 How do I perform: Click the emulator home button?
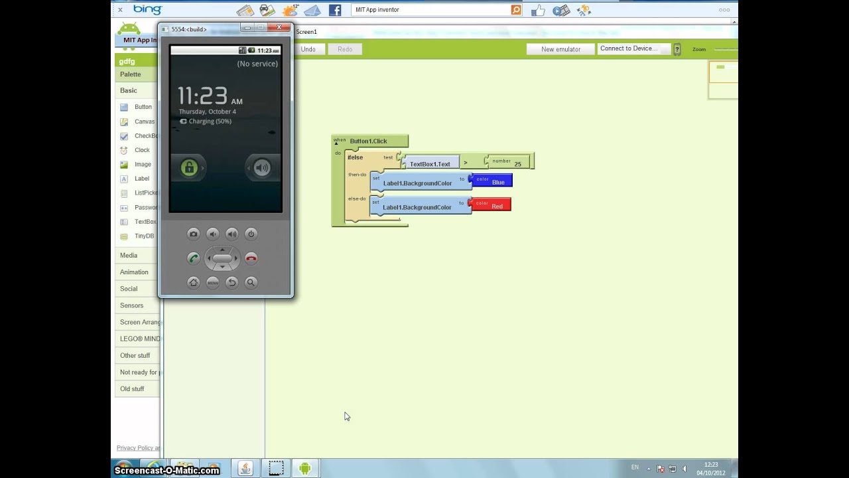[194, 283]
